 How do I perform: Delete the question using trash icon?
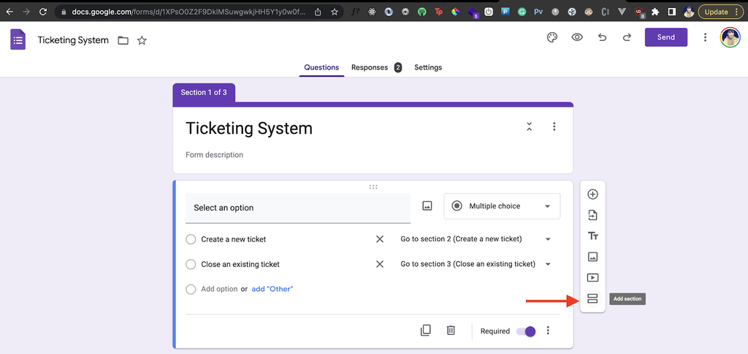coord(451,330)
